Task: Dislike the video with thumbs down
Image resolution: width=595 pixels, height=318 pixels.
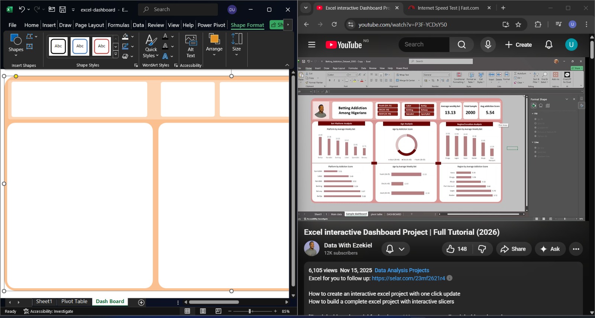Action: pyautogui.click(x=482, y=249)
